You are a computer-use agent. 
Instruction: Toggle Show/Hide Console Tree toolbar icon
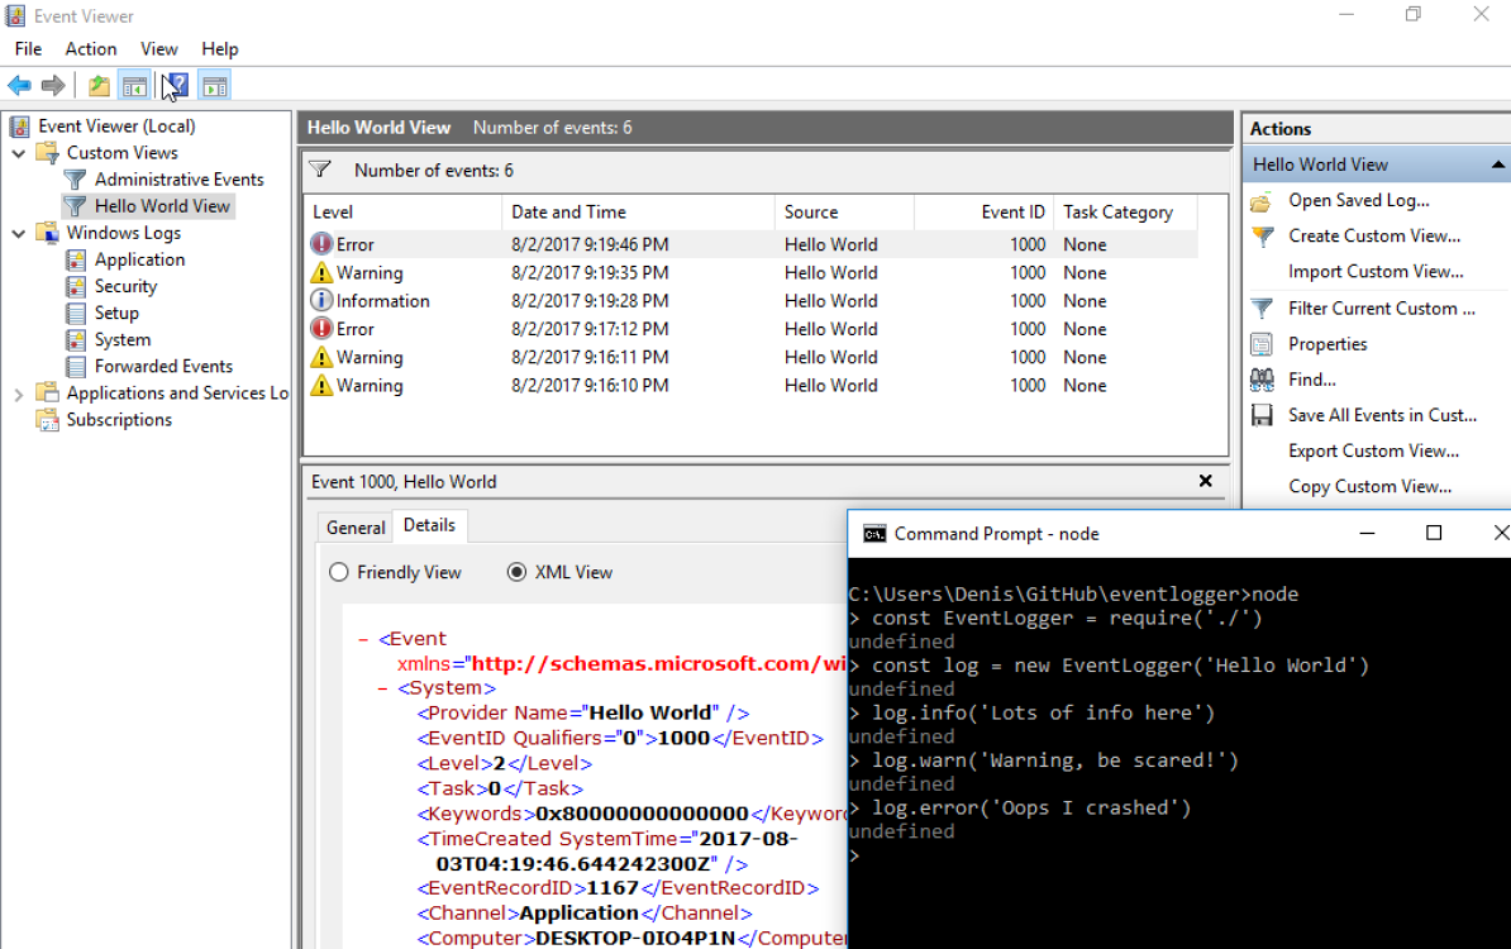coord(134,85)
